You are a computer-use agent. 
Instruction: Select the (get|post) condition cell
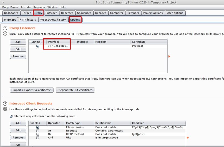coord(138,134)
